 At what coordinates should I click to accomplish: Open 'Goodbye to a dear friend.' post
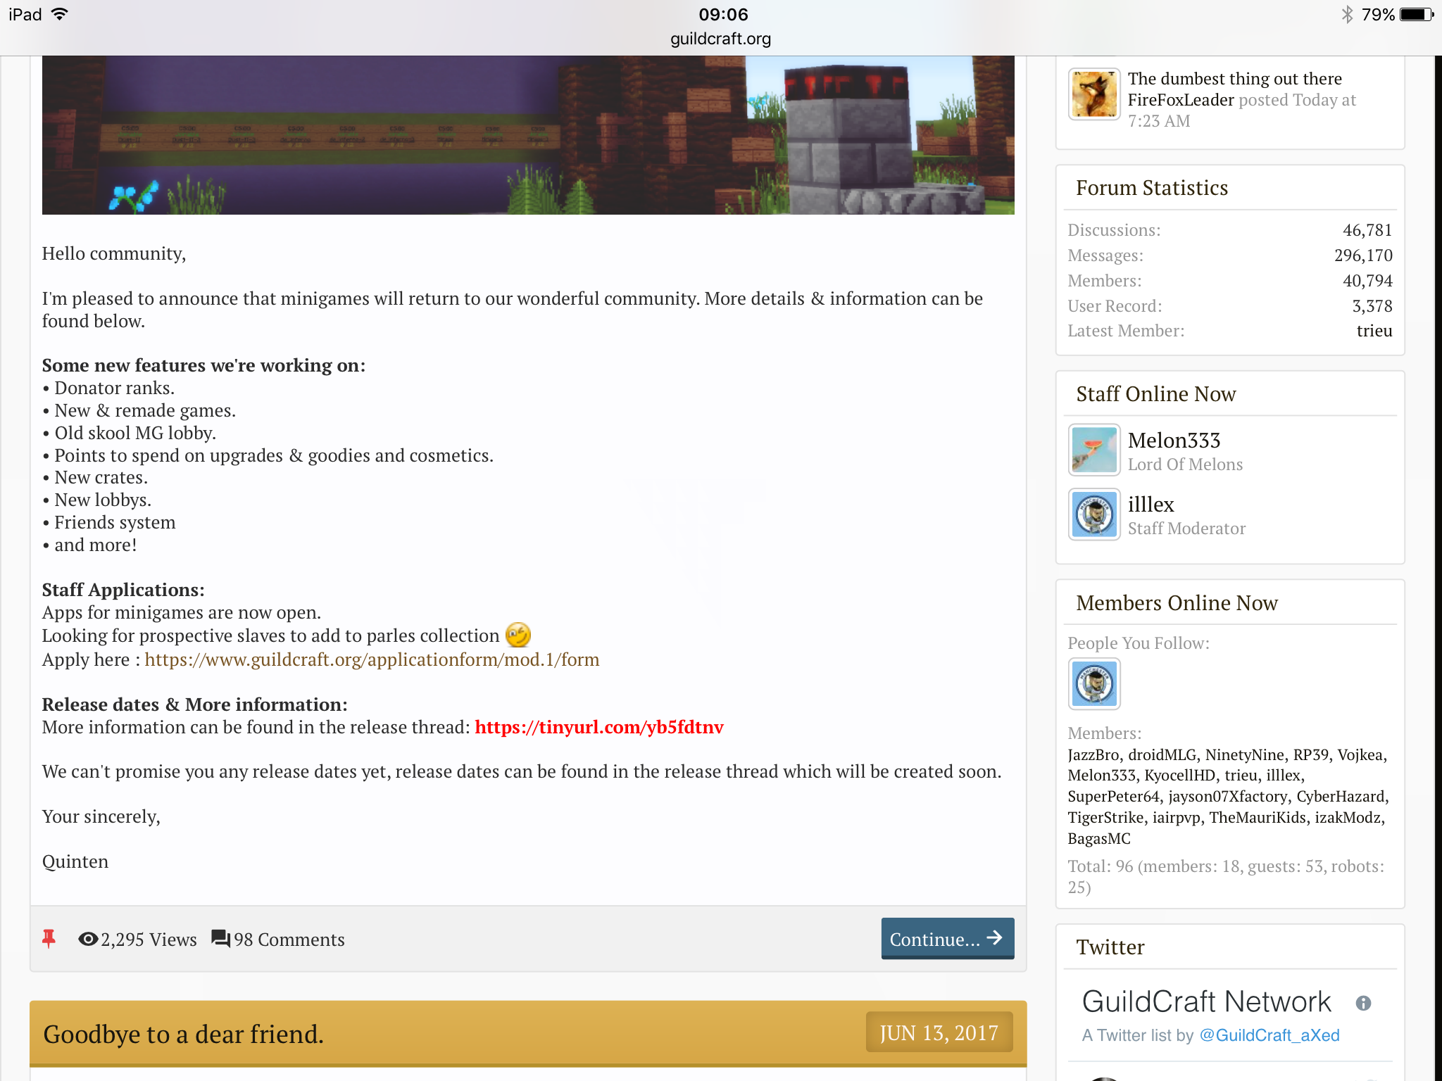tap(183, 1034)
